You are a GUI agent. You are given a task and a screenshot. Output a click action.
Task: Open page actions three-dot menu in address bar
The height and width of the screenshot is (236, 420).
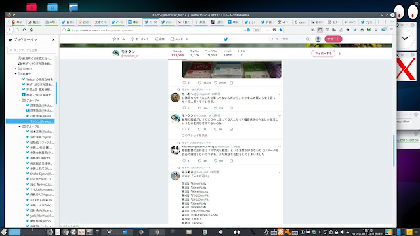pos(268,30)
